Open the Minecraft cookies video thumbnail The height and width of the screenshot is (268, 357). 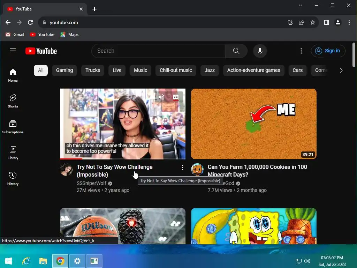(254, 124)
